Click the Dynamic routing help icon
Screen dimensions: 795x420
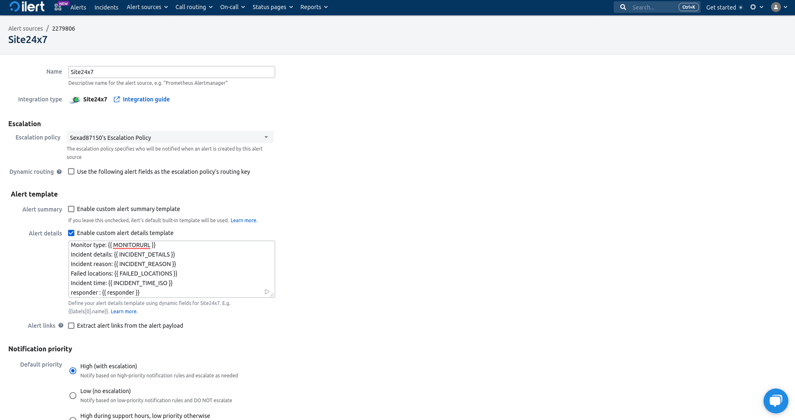(x=59, y=172)
